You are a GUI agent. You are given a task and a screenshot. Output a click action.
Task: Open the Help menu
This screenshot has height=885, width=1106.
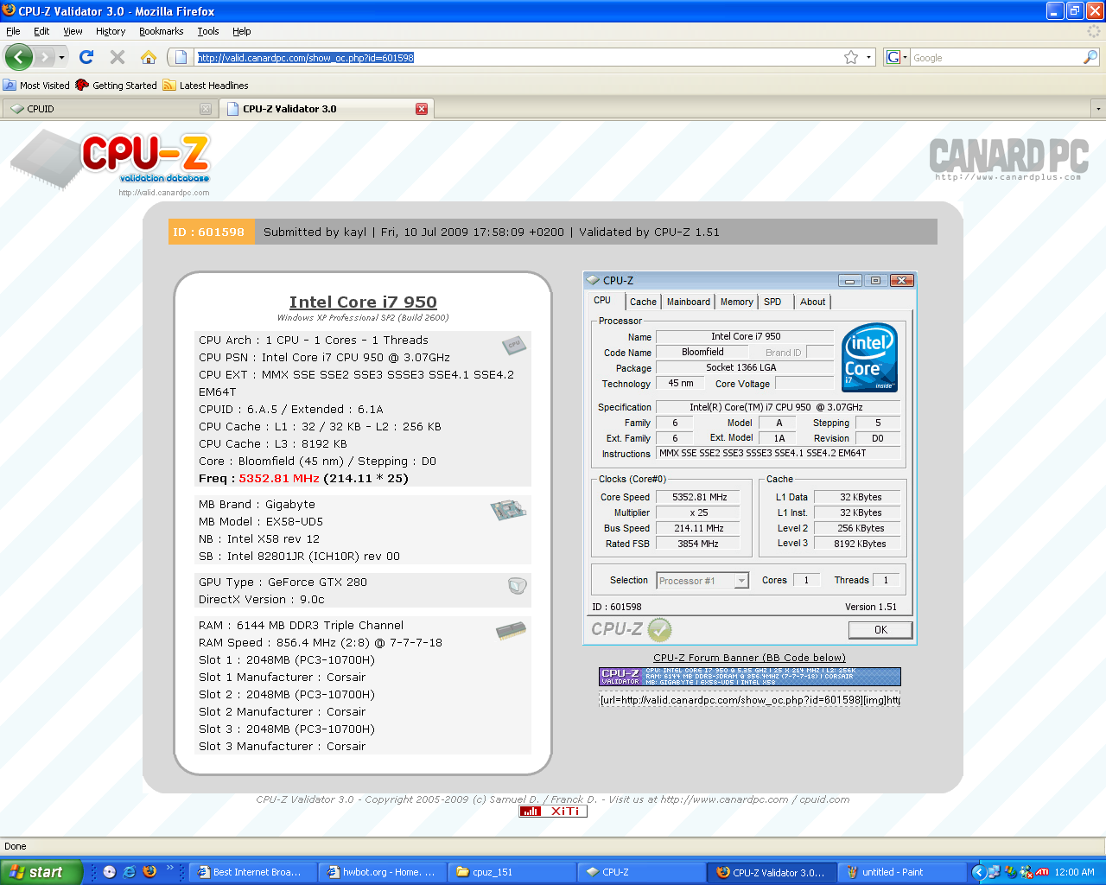coord(242,31)
